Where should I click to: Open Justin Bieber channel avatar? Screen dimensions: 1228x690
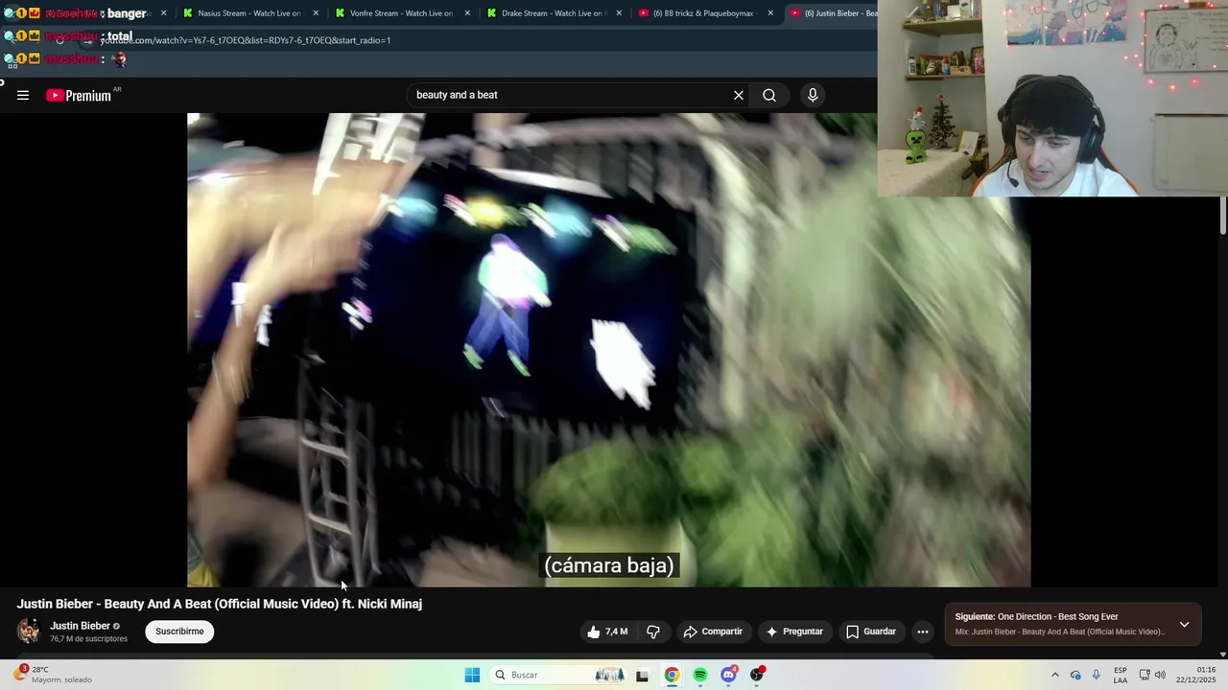point(29,631)
